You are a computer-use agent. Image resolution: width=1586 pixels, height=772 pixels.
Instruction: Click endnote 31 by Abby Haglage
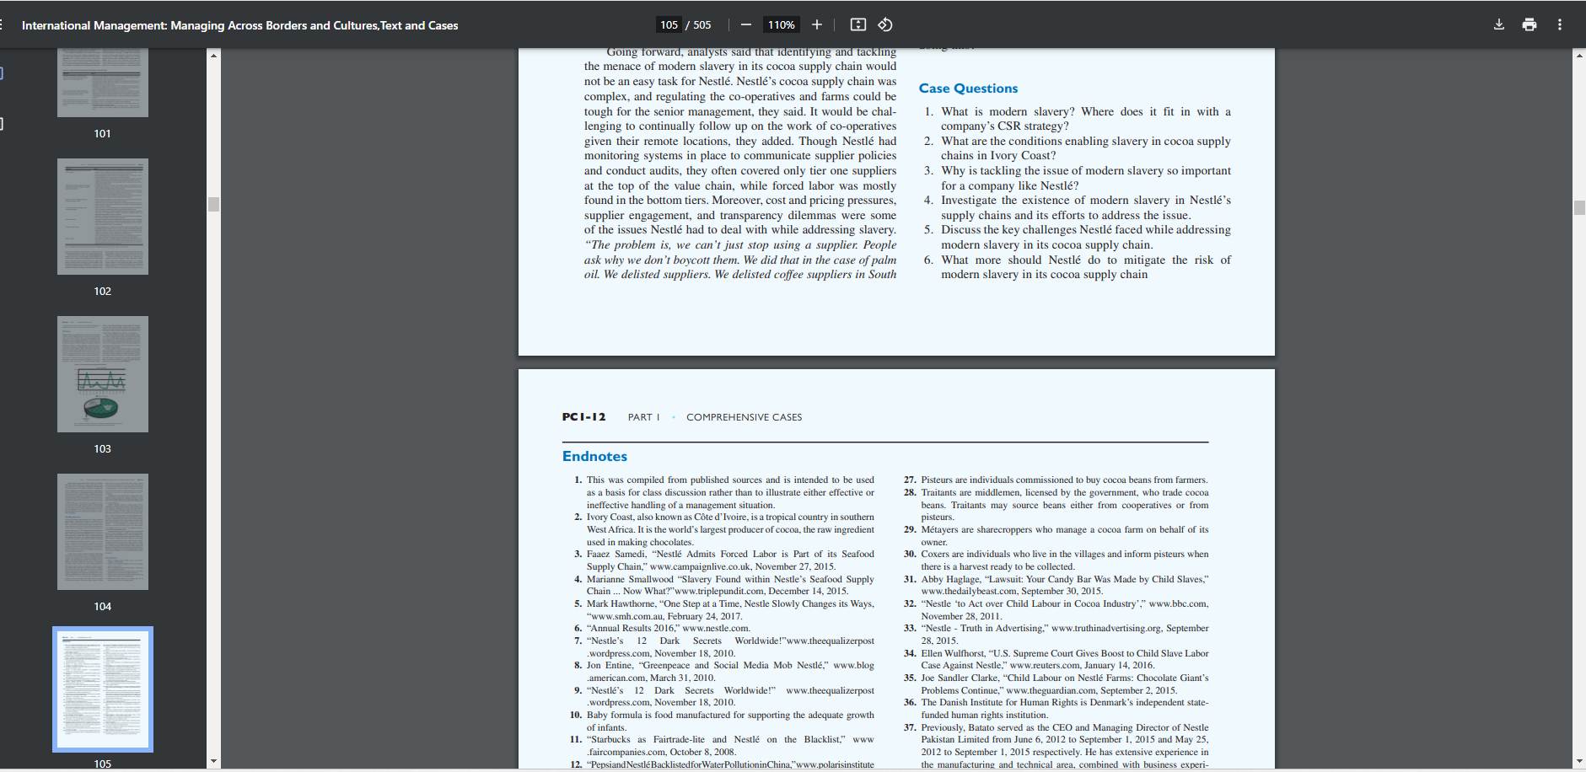(x=1056, y=585)
